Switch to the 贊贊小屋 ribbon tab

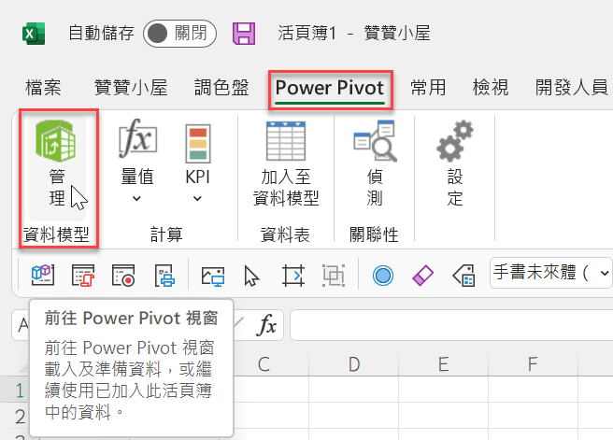click(131, 87)
